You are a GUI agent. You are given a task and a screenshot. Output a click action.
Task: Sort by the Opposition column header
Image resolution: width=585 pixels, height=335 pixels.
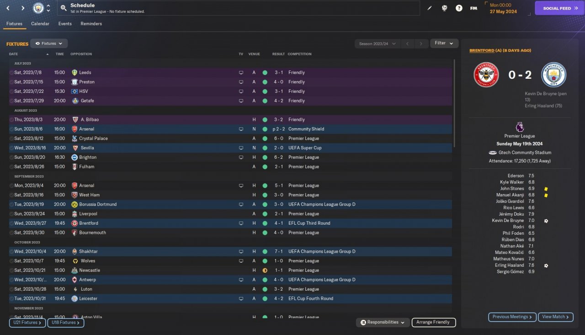[81, 54]
